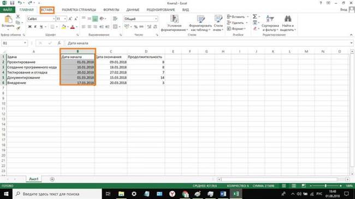Screen dimensions: 355x199
Task: Open the ВСТАВКА ribbon tab
Action: [x=47, y=10]
